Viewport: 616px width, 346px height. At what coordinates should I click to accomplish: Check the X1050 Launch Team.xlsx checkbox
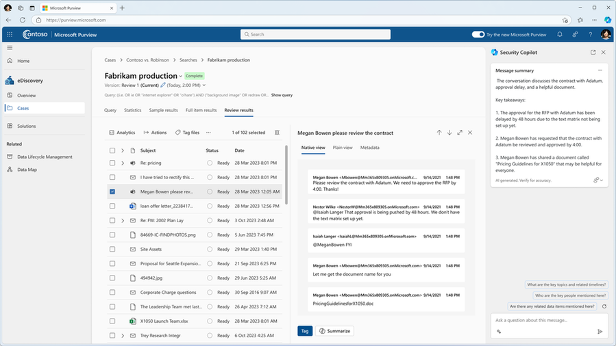[112, 321]
